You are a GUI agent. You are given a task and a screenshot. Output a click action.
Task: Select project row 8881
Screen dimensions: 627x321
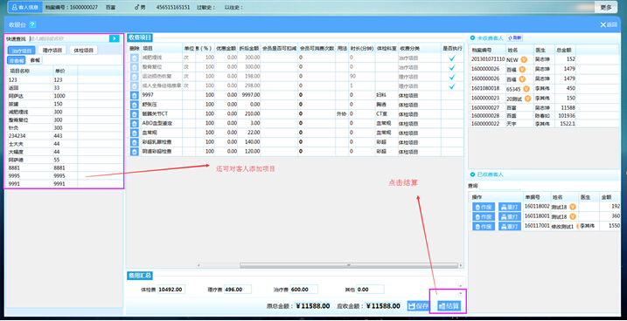point(66,167)
